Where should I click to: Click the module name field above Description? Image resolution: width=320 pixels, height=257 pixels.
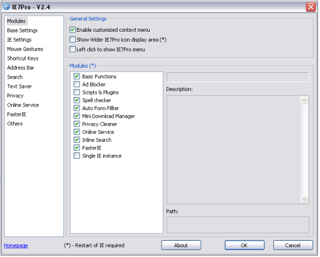pyautogui.click(x=238, y=77)
